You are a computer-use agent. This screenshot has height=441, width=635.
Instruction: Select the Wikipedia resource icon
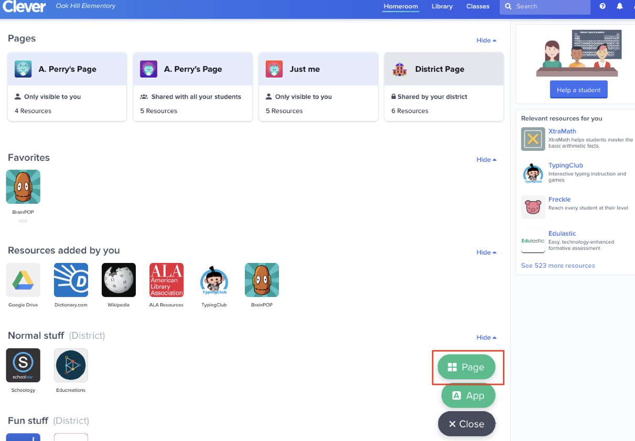coord(118,280)
